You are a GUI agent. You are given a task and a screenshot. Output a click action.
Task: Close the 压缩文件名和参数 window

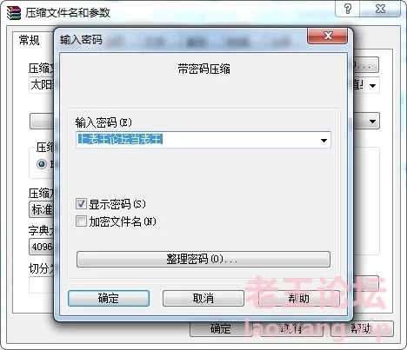[380, 9]
